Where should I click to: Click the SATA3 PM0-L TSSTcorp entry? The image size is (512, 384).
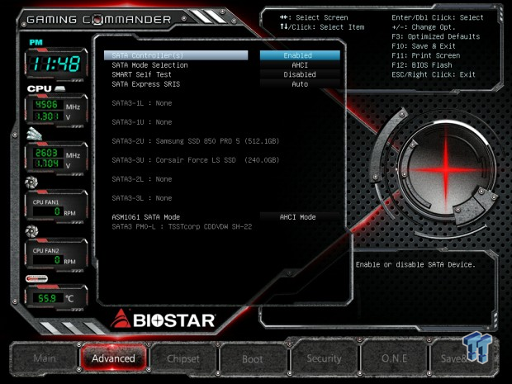coord(182,226)
